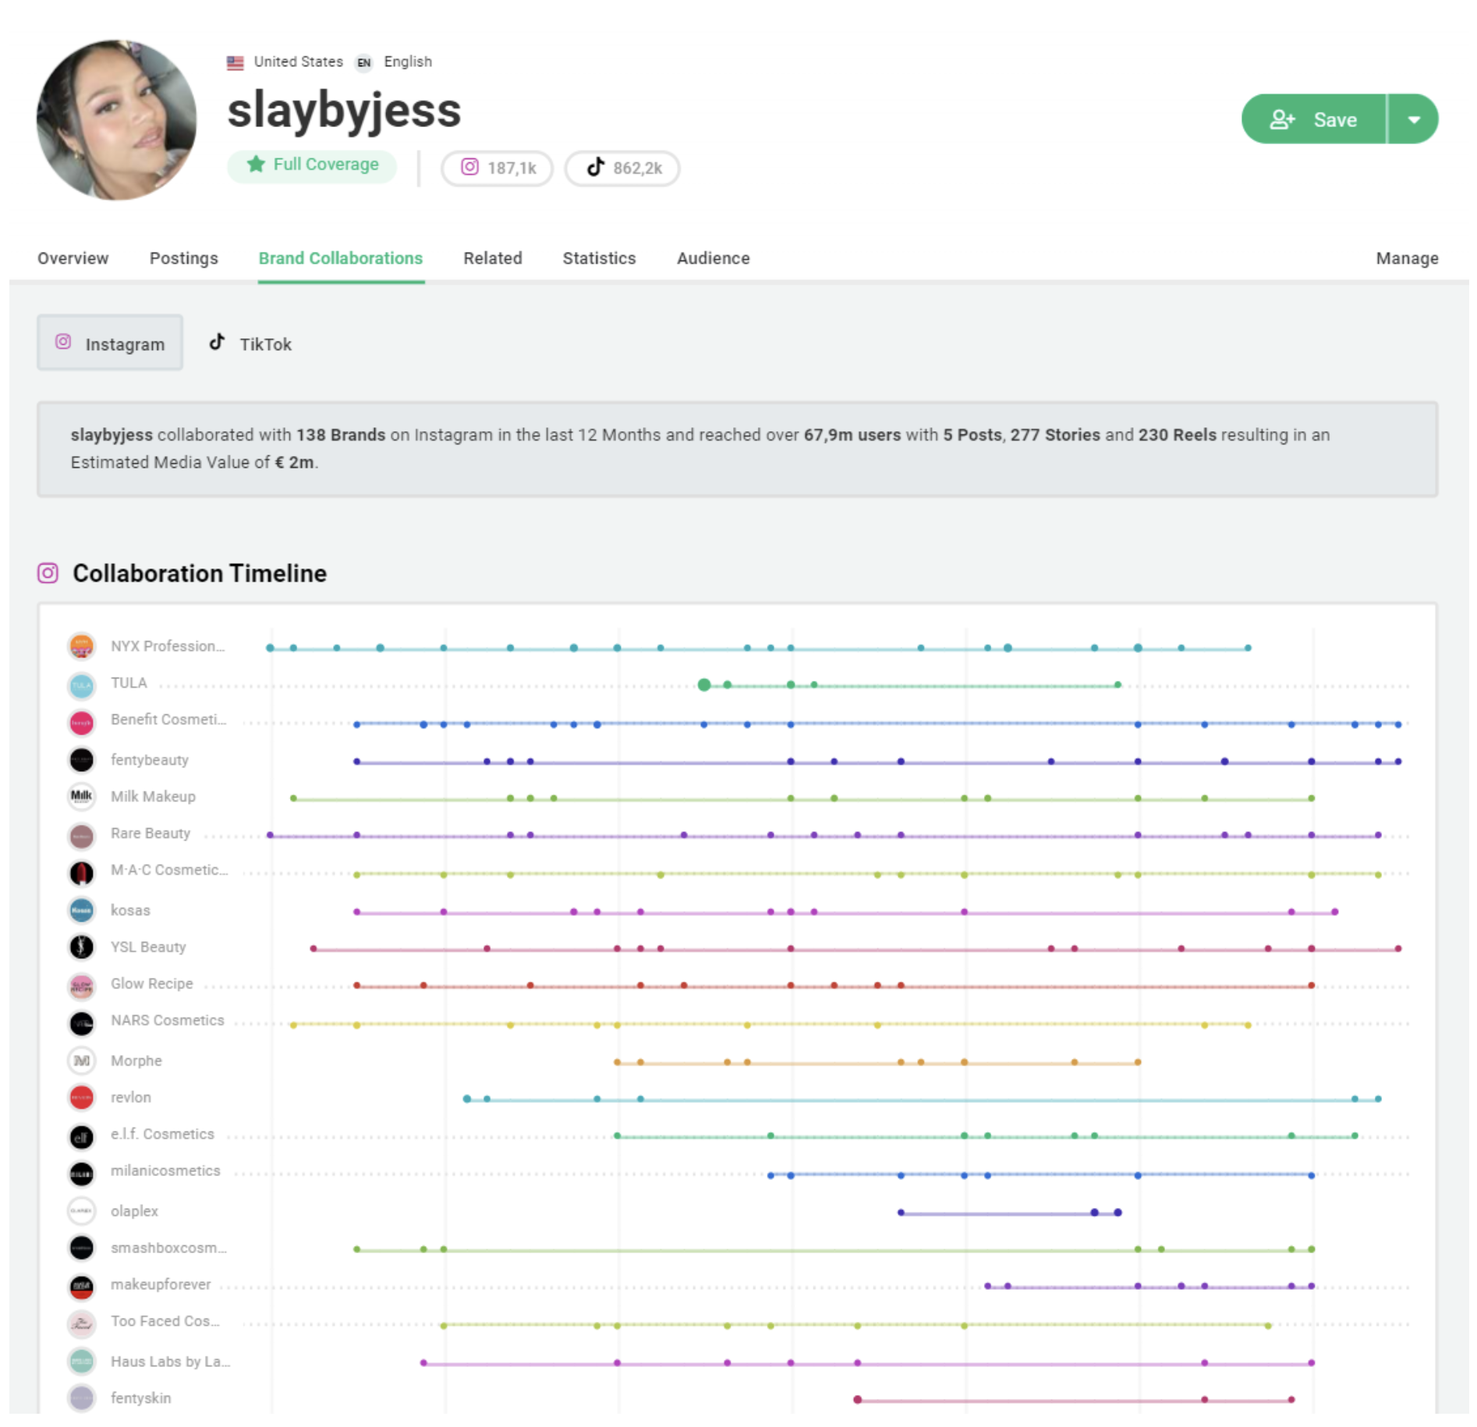Switch to the Statistics tab
The image size is (1477, 1427).
pyautogui.click(x=598, y=258)
